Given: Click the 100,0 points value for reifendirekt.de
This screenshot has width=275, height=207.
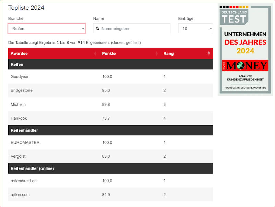Looking at the screenshot, I should [x=107, y=181].
